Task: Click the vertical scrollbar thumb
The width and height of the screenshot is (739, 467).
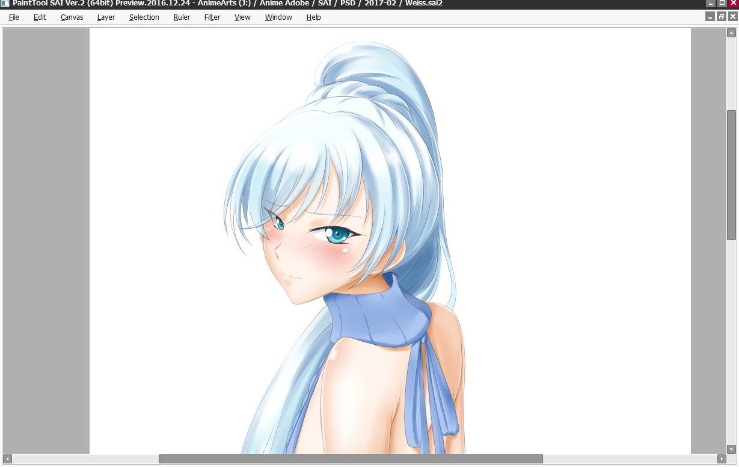Action: pyautogui.click(x=731, y=175)
